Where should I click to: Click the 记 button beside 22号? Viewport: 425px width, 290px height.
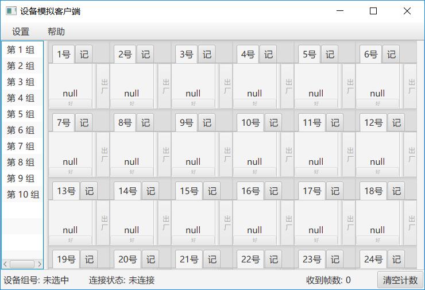coord(273,259)
